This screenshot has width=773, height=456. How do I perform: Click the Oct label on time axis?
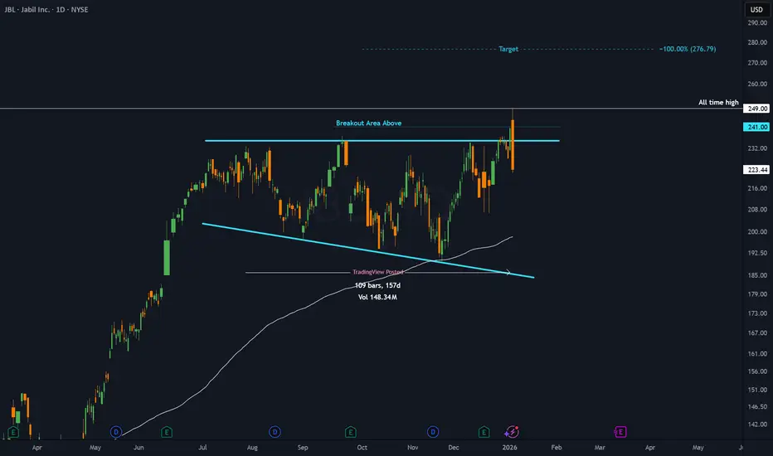tap(362, 448)
